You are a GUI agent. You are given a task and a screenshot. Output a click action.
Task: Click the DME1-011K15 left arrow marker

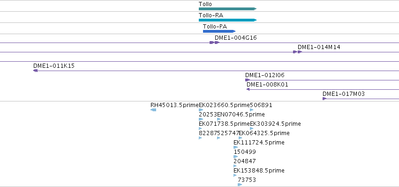pyautogui.click(x=35, y=71)
